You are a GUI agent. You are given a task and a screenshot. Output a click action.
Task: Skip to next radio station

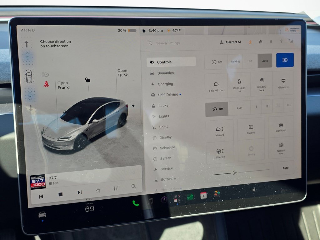(80, 192)
